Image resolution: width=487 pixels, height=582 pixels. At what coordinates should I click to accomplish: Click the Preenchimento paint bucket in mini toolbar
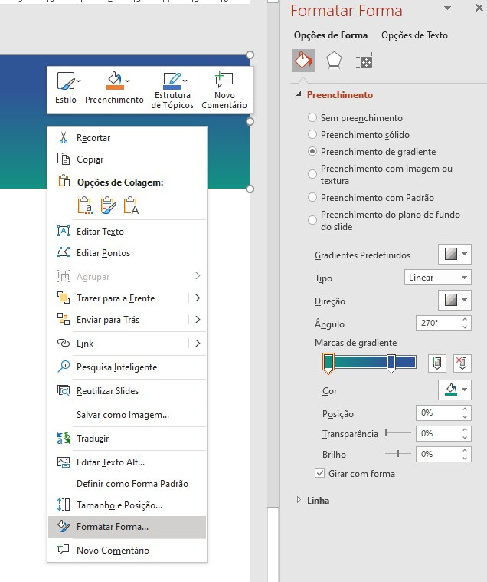click(115, 81)
